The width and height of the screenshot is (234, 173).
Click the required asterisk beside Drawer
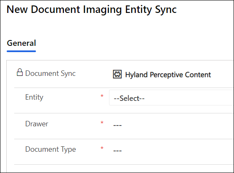(102, 123)
